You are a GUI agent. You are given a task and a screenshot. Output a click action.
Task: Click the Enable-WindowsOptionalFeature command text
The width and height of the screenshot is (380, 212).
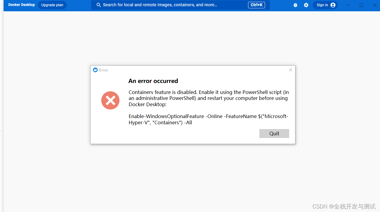click(x=208, y=119)
